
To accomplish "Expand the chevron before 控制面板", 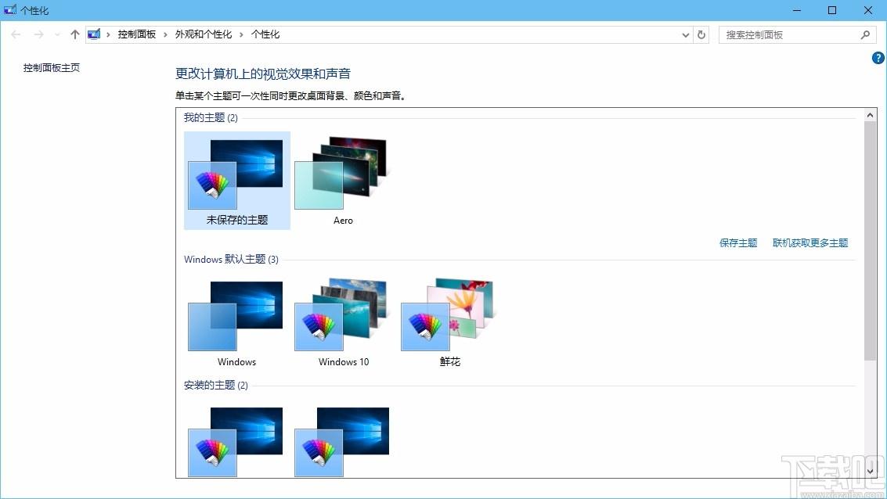I will click(x=108, y=34).
